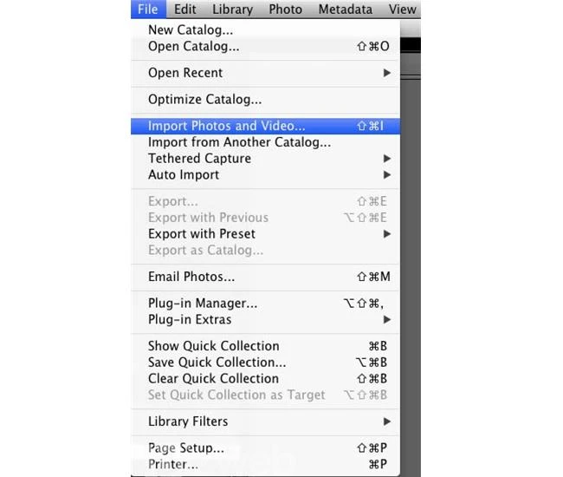Image resolution: width=563 pixels, height=477 pixels.
Task: Open the Photo menu
Action: (x=285, y=10)
